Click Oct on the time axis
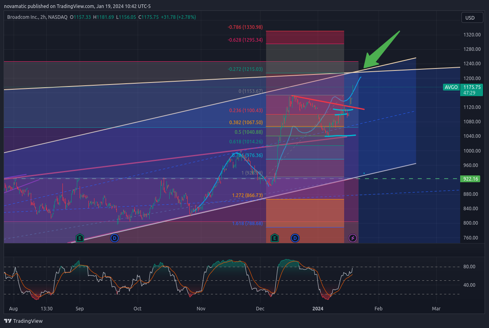The height and width of the screenshot is (328, 489). click(138, 309)
